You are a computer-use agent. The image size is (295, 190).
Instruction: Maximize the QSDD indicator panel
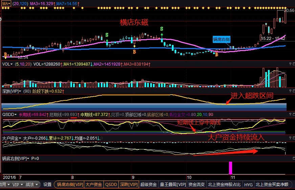click(x=293, y=114)
